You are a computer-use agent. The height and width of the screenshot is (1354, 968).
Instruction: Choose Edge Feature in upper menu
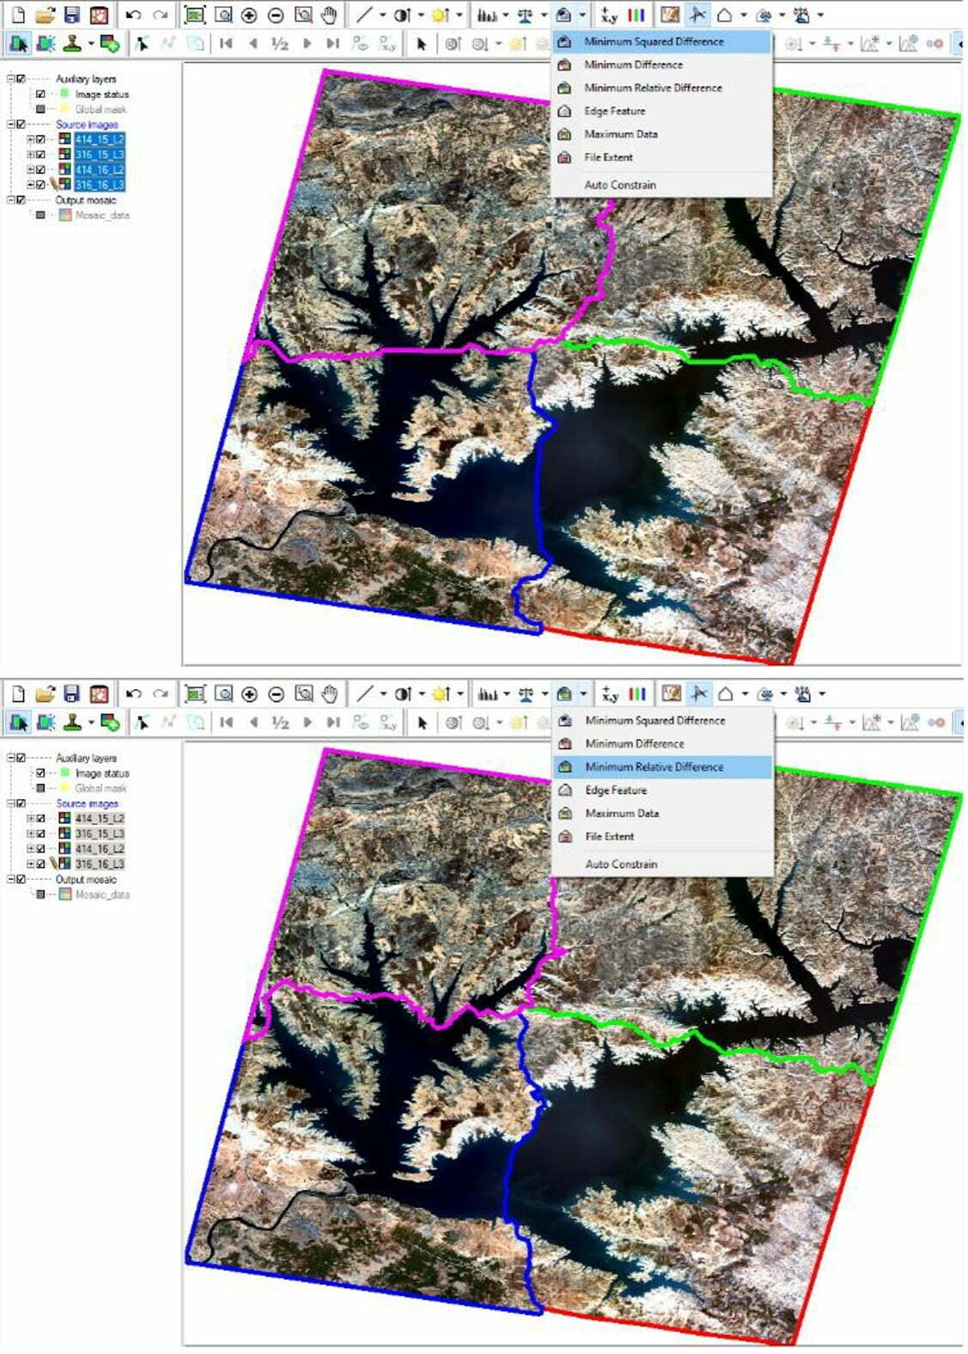662,111
